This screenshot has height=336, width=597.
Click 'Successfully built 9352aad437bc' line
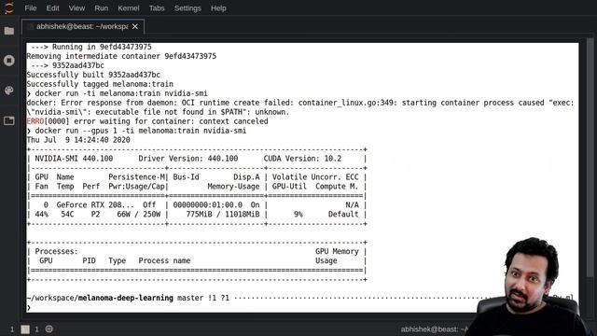pyautogui.click(x=93, y=75)
